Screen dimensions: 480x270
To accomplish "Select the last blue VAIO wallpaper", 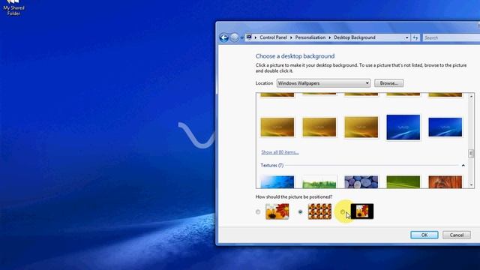I will (x=445, y=127).
